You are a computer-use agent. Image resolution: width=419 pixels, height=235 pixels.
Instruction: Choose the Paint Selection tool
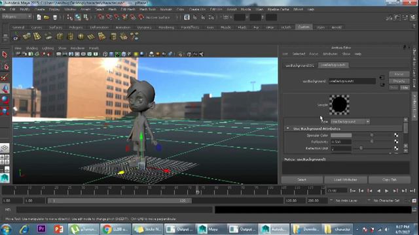click(5, 78)
